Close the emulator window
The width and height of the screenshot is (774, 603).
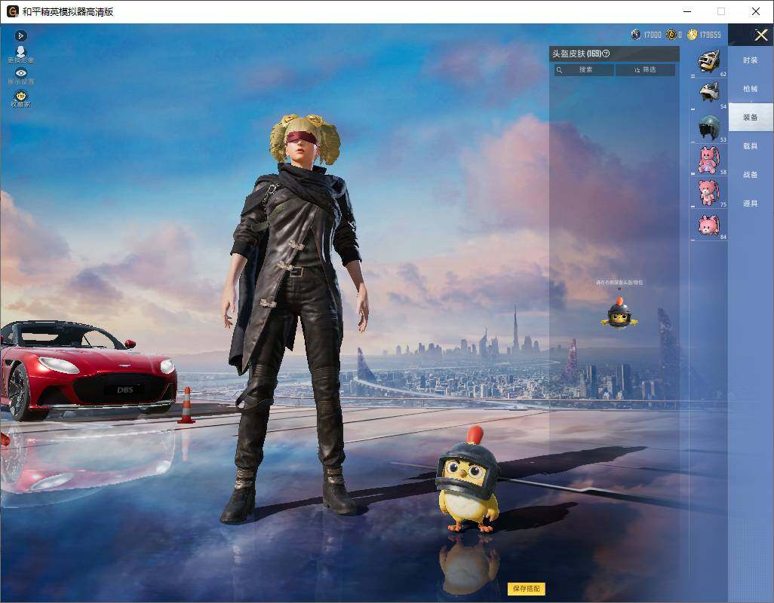(x=756, y=11)
